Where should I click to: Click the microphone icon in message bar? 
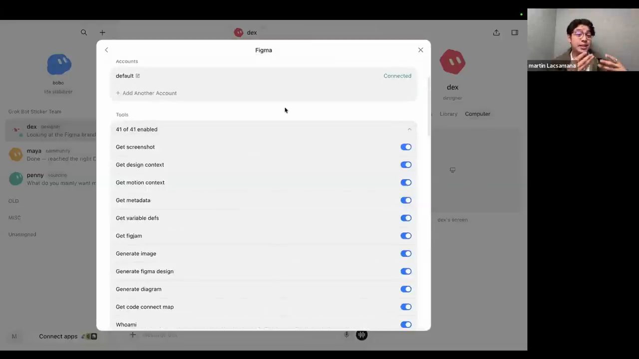[346, 335]
